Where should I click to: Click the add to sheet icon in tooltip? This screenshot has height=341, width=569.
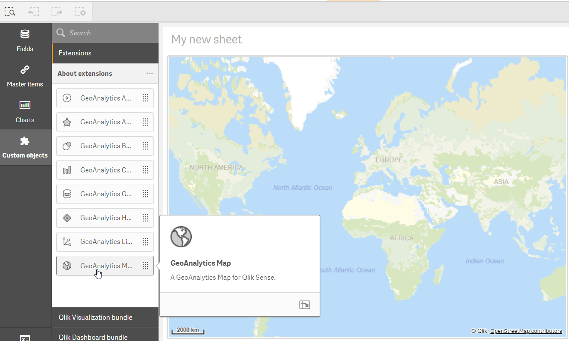point(304,304)
